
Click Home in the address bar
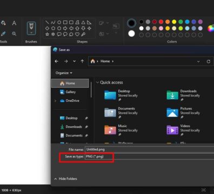point(105,61)
